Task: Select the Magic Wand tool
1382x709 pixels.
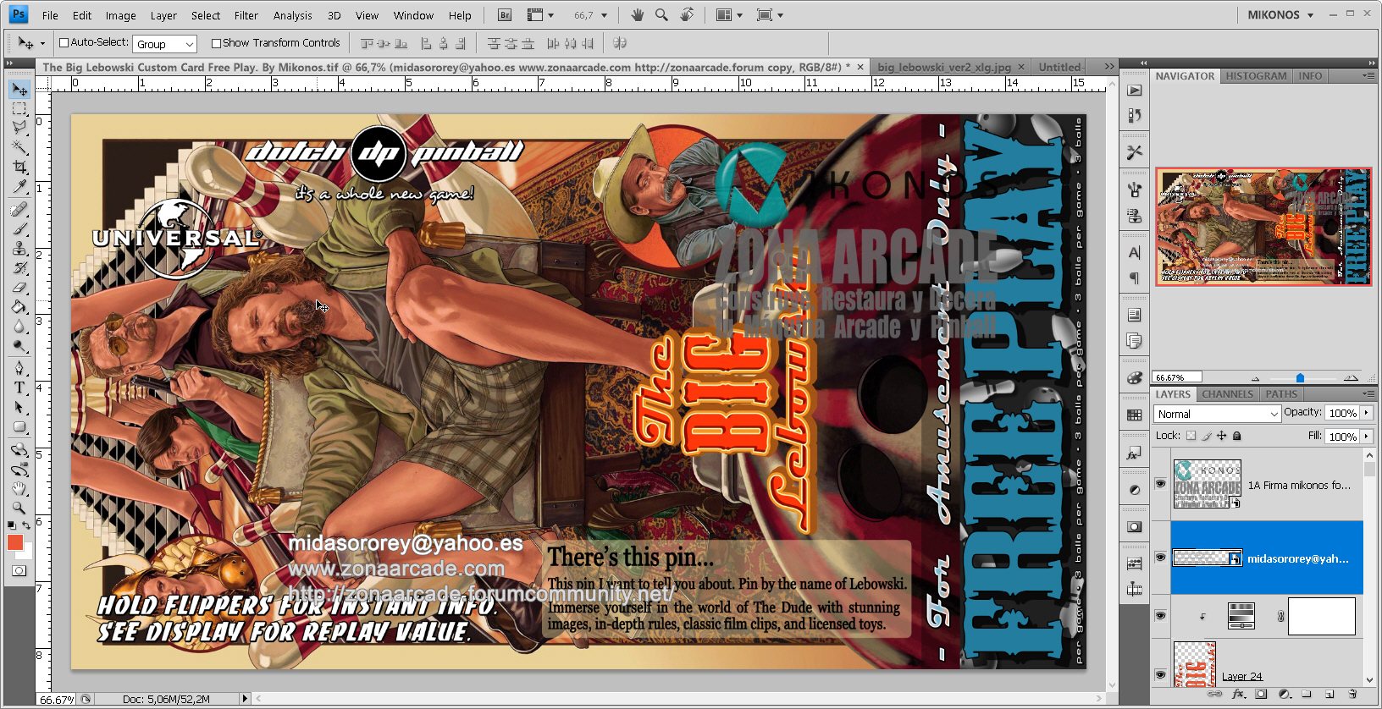Action: tap(19, 147)
